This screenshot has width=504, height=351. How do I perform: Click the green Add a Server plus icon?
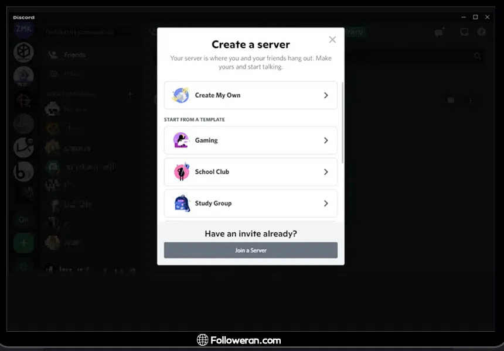click(x=23, y=243)
